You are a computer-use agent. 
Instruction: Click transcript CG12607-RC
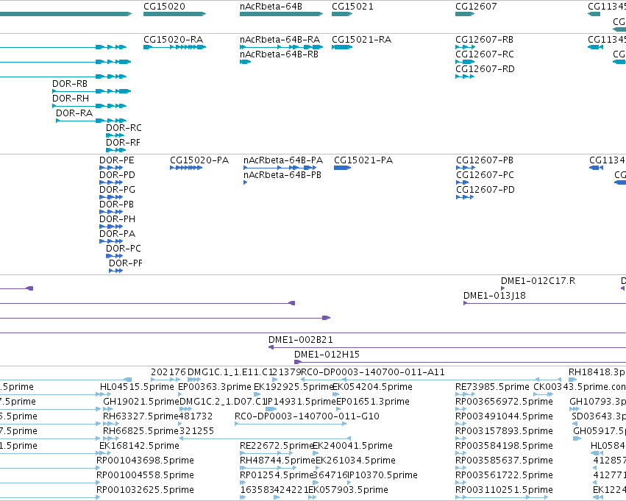484,54
